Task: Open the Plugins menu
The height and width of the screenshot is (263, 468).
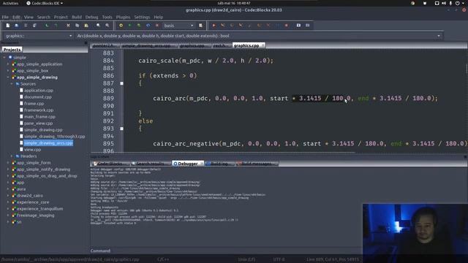Action: pyautogui.click(x=123, y=17)
